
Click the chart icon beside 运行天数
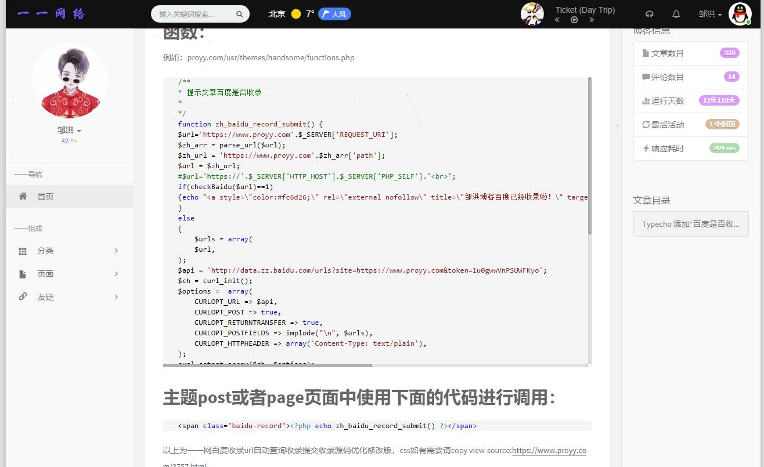click(x=646, y=100)
